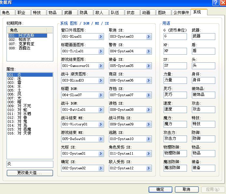Click the 速度 term input field
This screenshot has height=194, width=226.
(x=175, y=110)
